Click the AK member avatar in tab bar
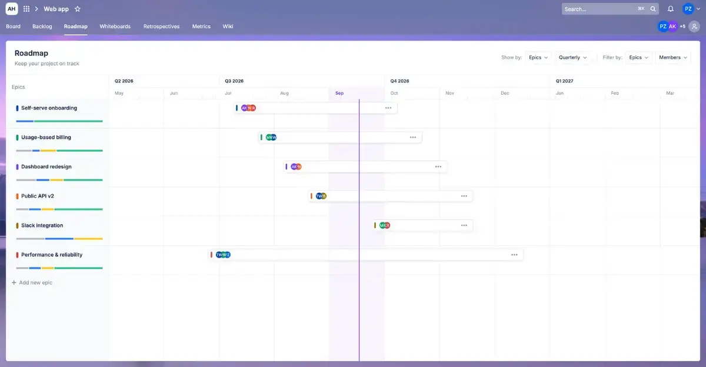 [672, 26]
